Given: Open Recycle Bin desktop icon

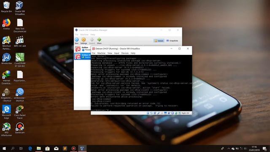Looking at the screenshot, I should (7, 7).
